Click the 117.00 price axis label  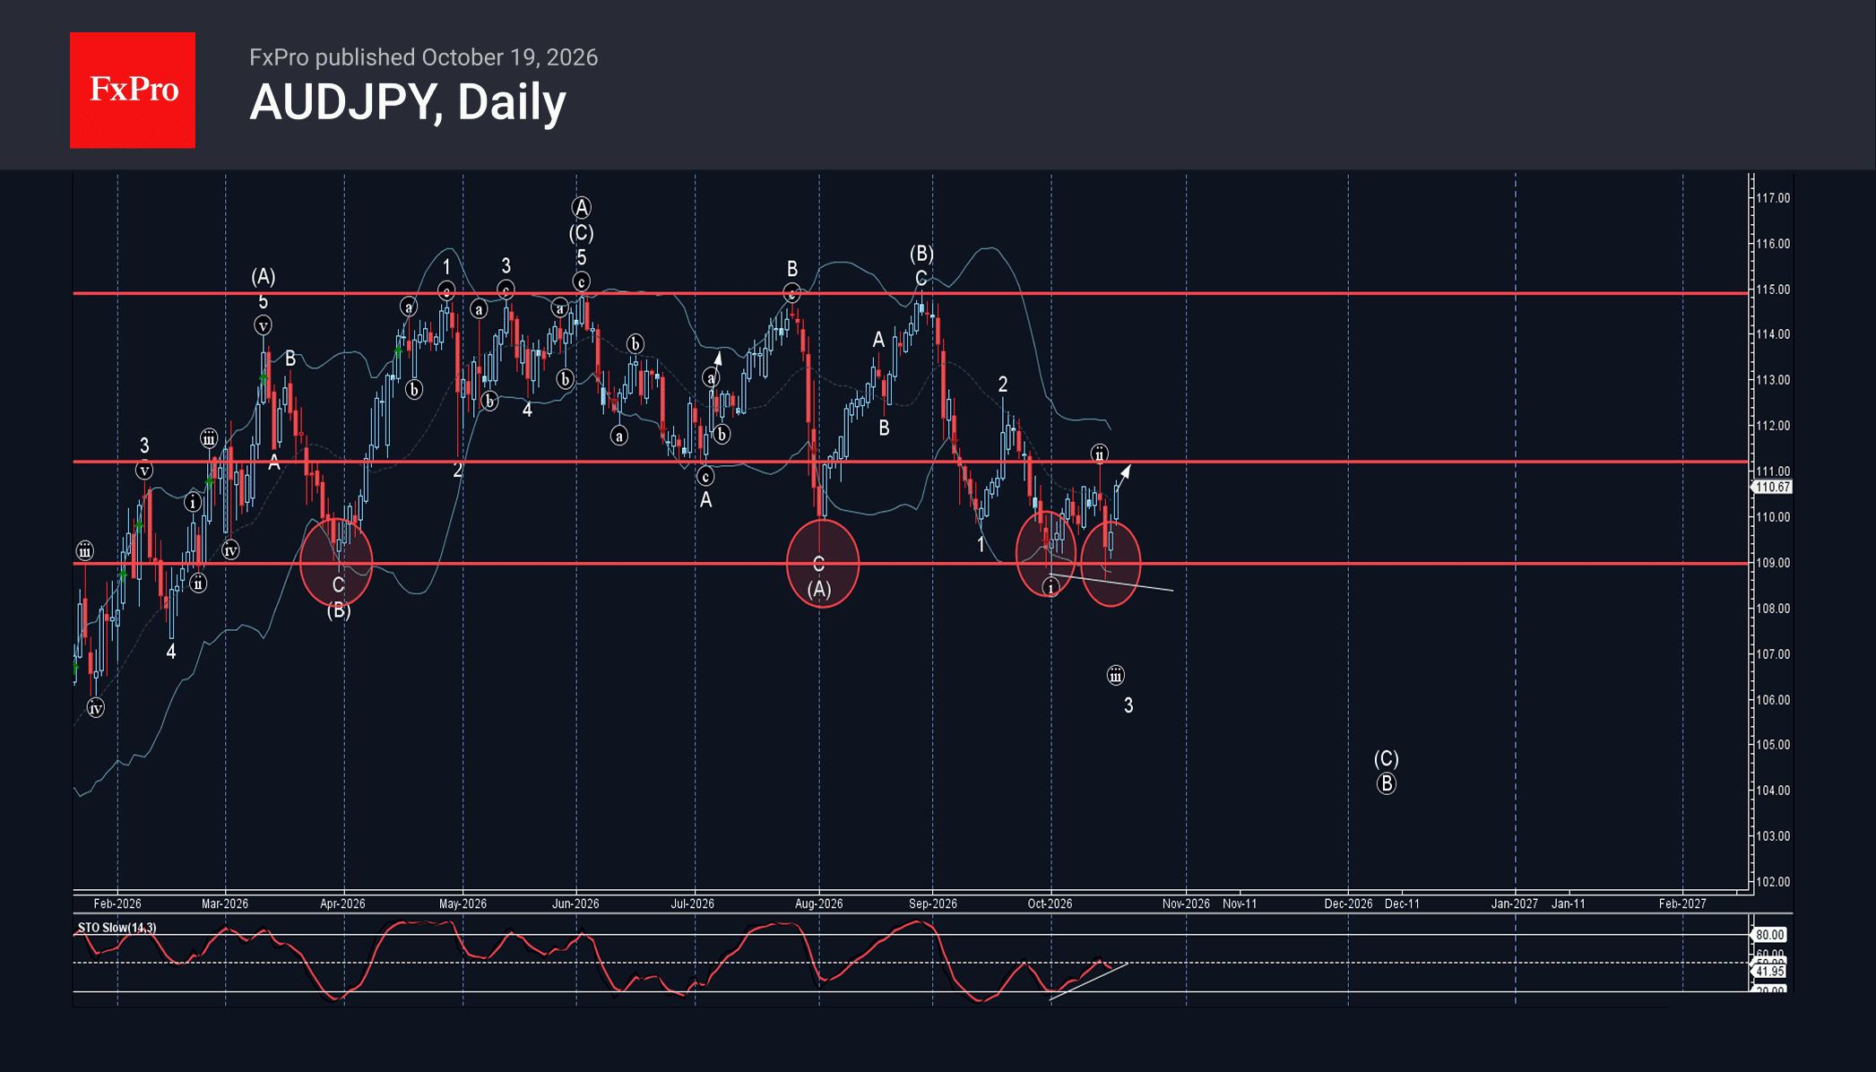(x=1773, y=198)
